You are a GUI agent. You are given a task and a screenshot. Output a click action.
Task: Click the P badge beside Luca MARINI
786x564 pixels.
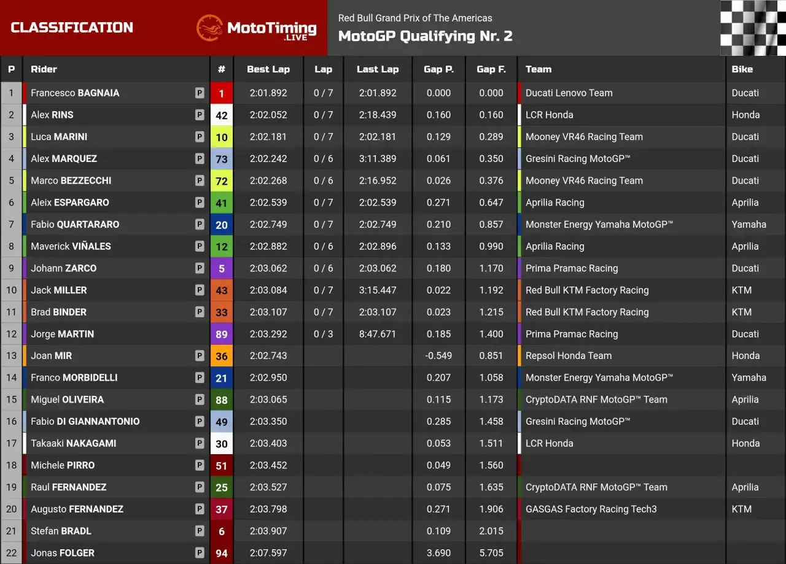tap(200, 137)
